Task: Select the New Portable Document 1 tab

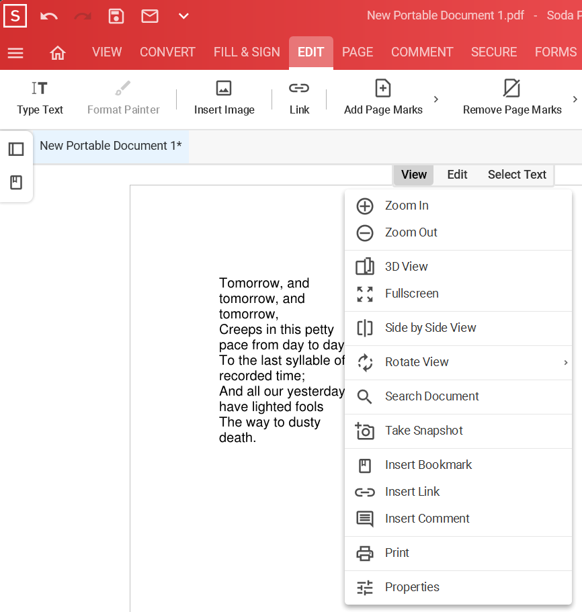Action: (x=111, y=146)
